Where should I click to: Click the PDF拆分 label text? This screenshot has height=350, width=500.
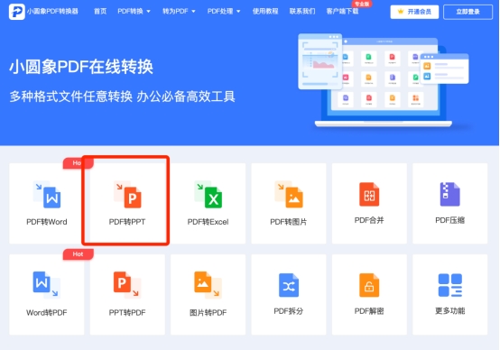[x=289, y=311]
